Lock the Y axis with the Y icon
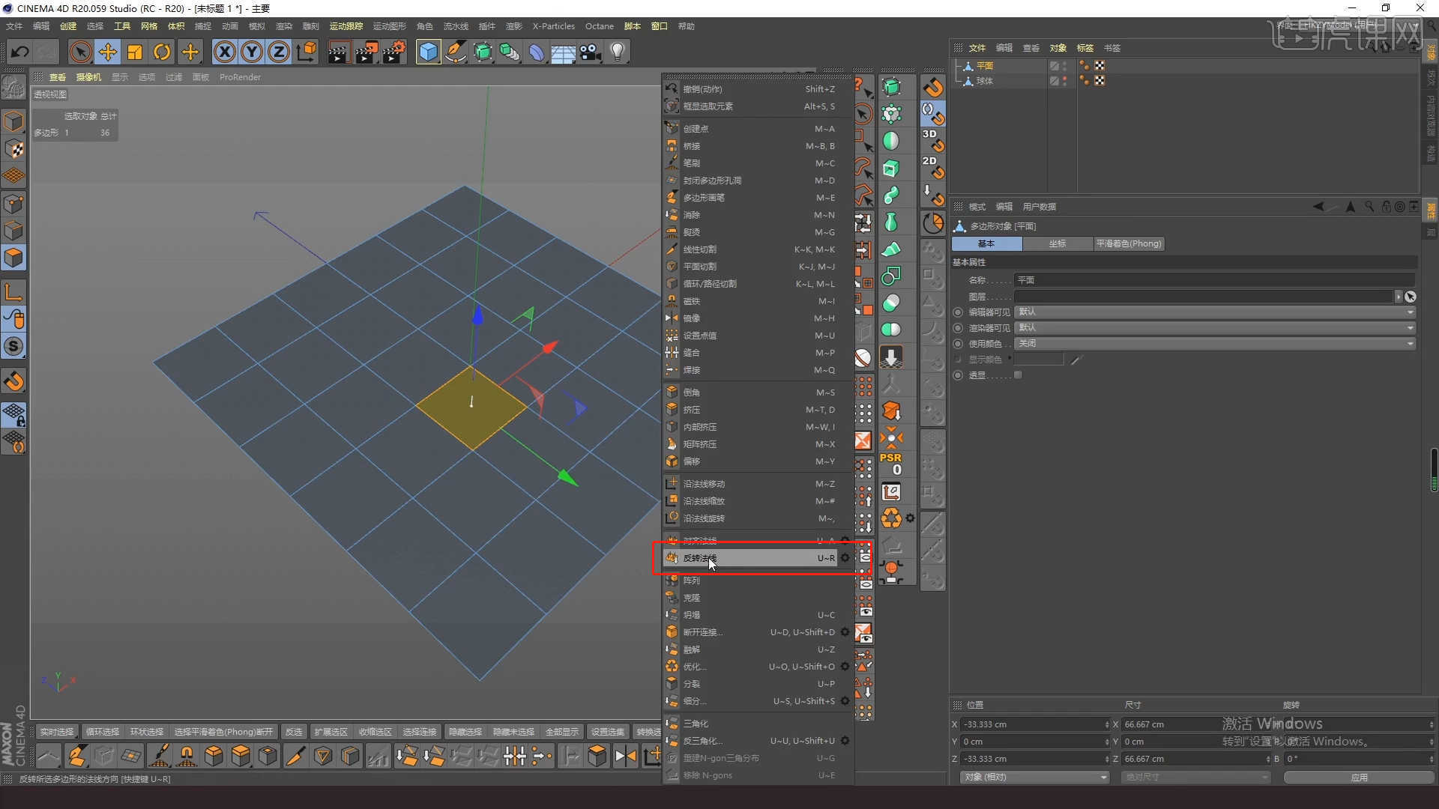The height and width of the screenshot is (809, 1439). pyautogui.click(x=251, y=52)
